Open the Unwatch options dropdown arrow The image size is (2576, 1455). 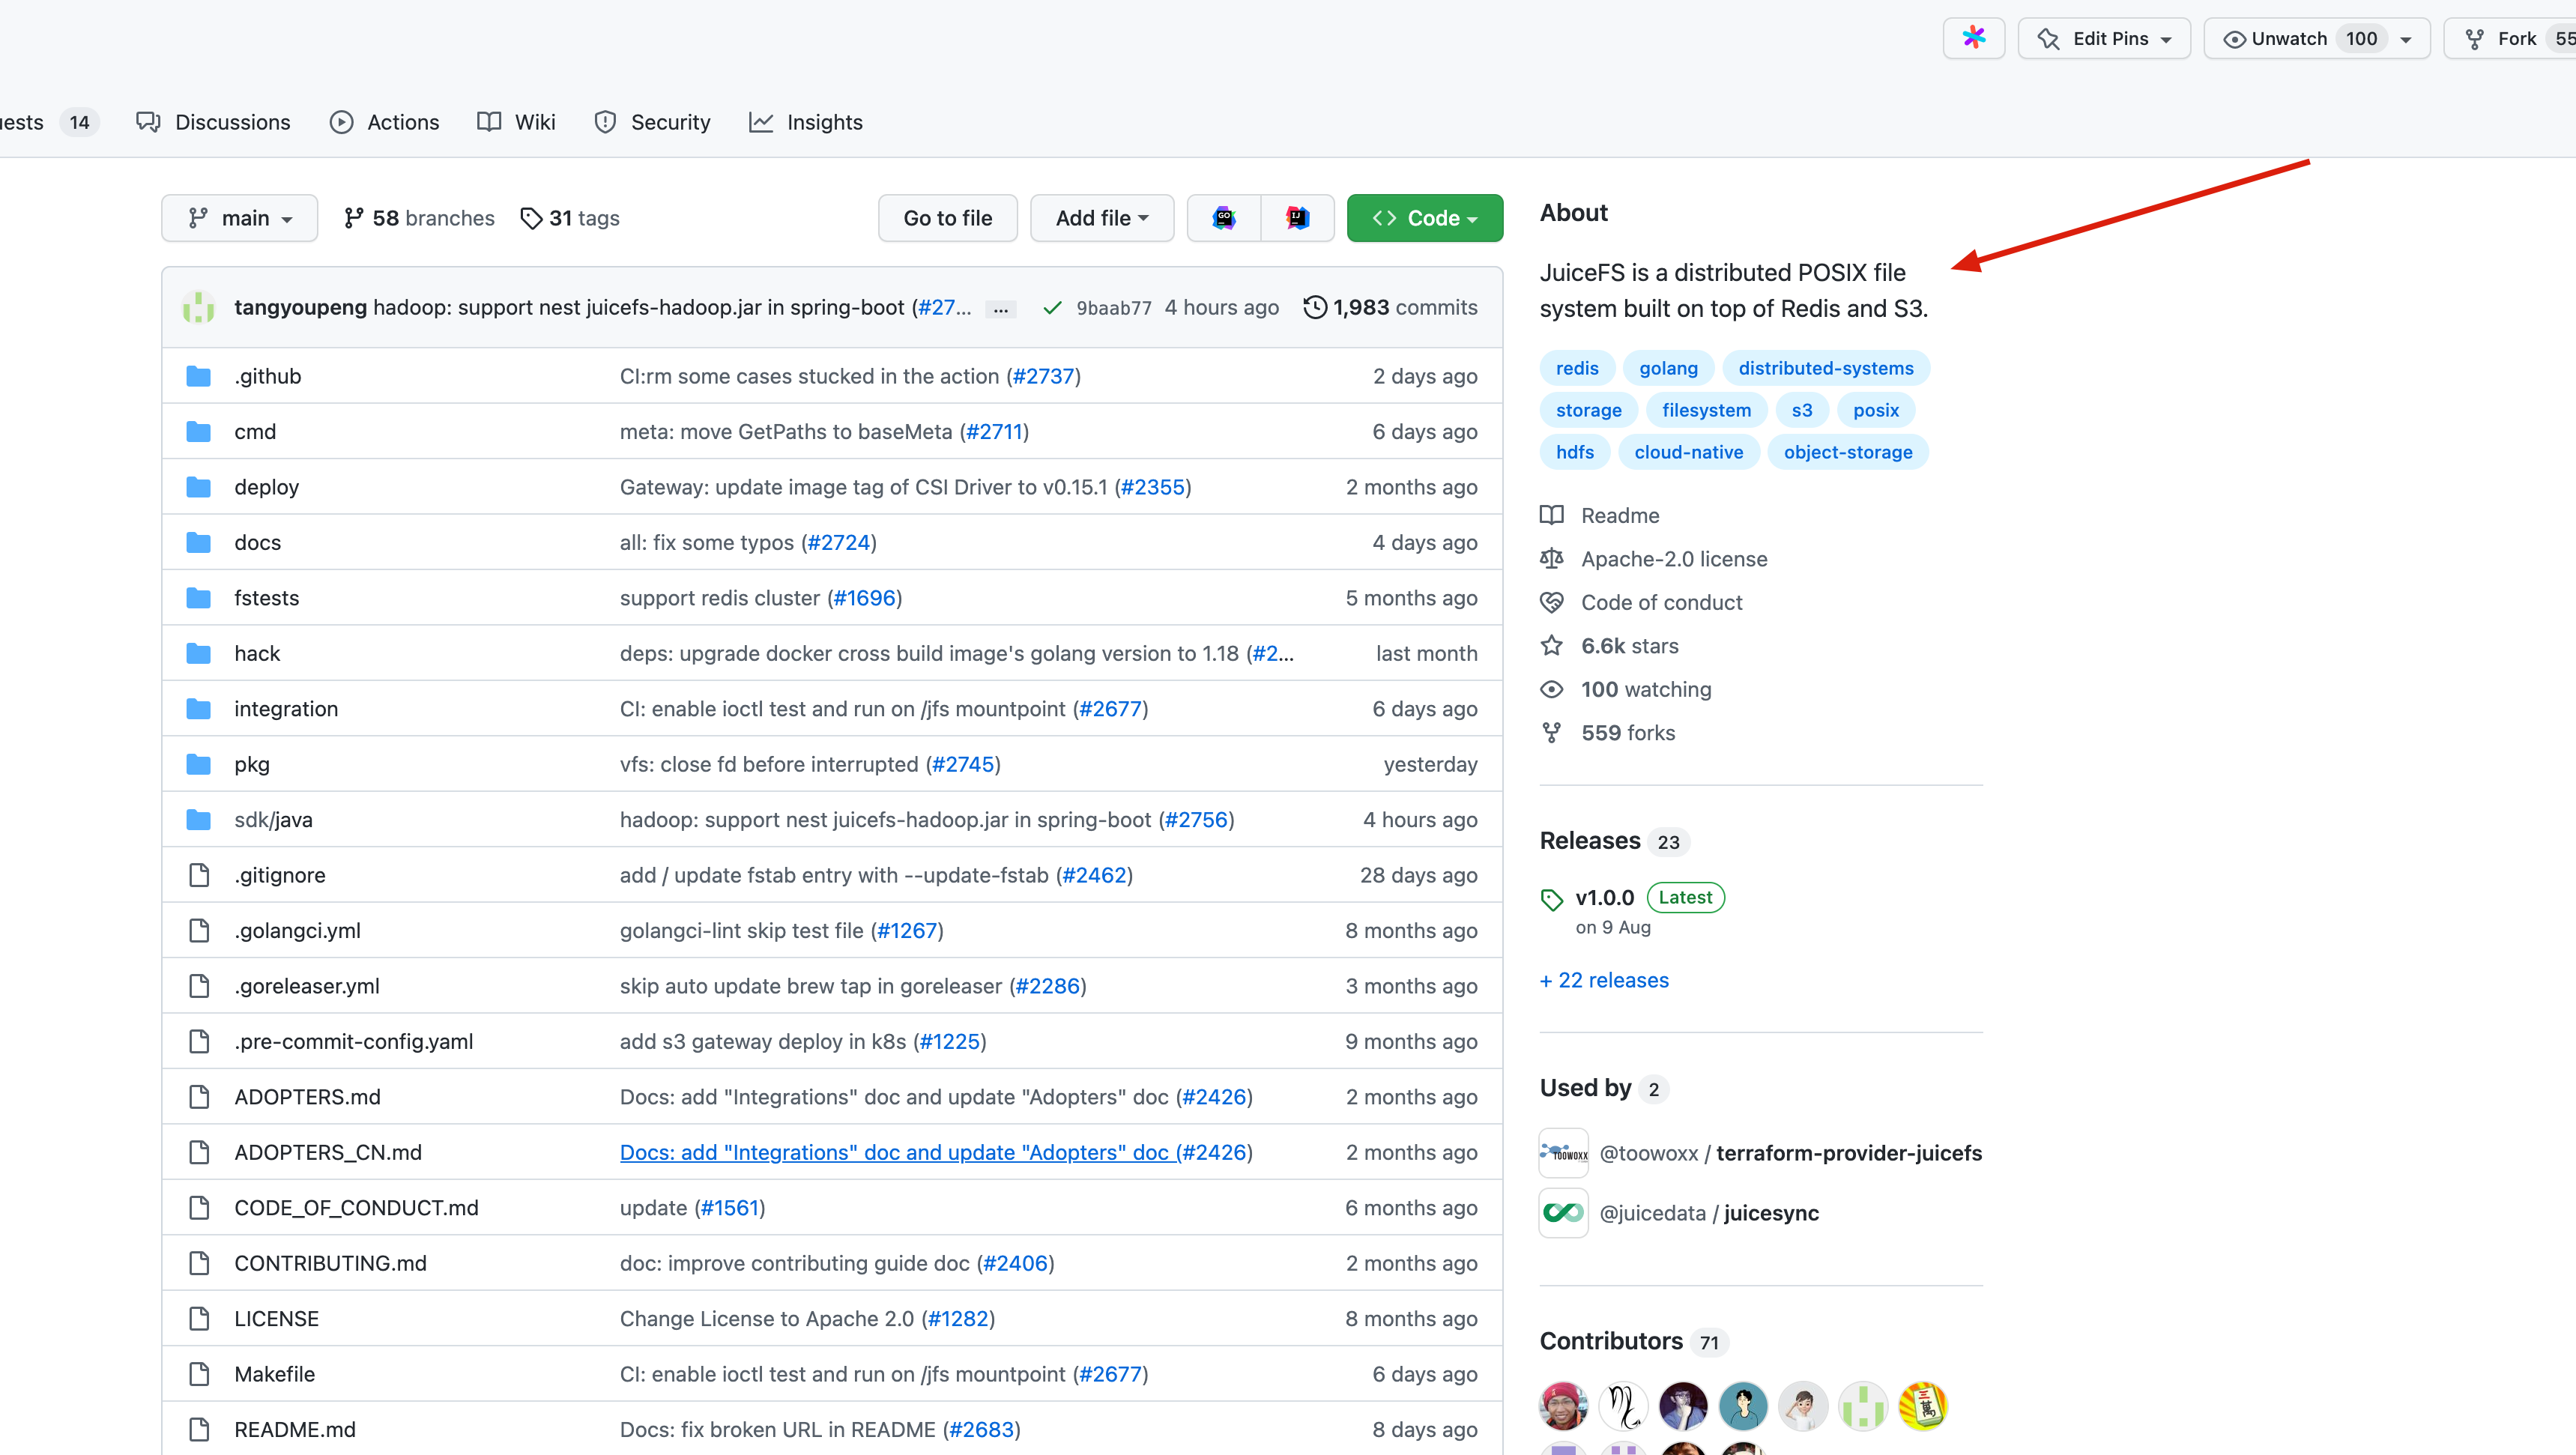[2405, 39]
